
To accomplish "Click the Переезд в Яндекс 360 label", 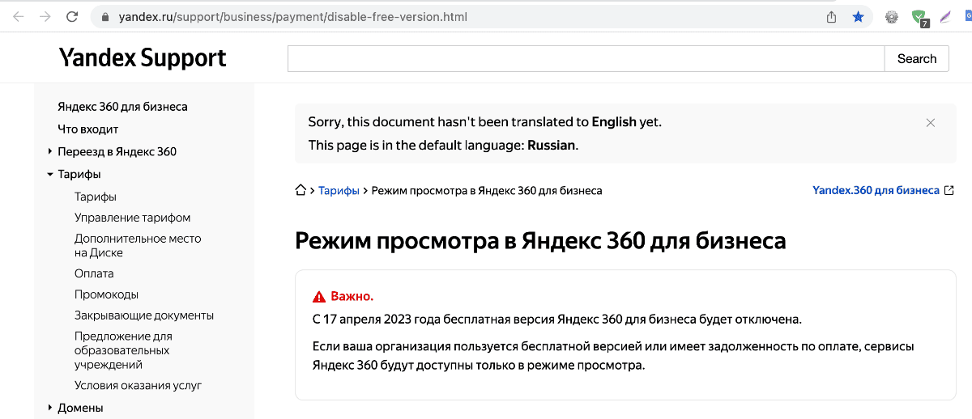I will (117, 151).
